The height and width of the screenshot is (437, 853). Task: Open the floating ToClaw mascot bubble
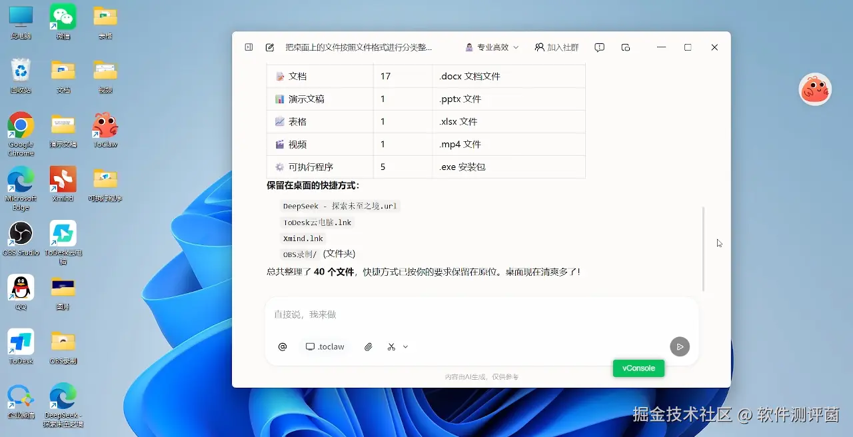pos(816,89)
